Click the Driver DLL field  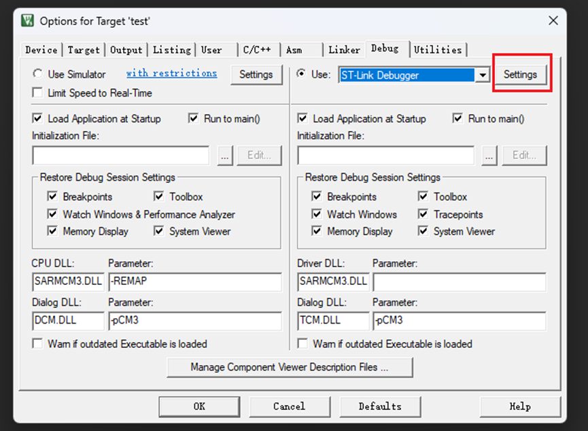click(x=333, y=281)
